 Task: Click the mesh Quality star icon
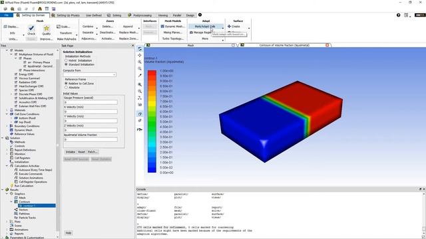pyautogui.click(x=47, y=28)
